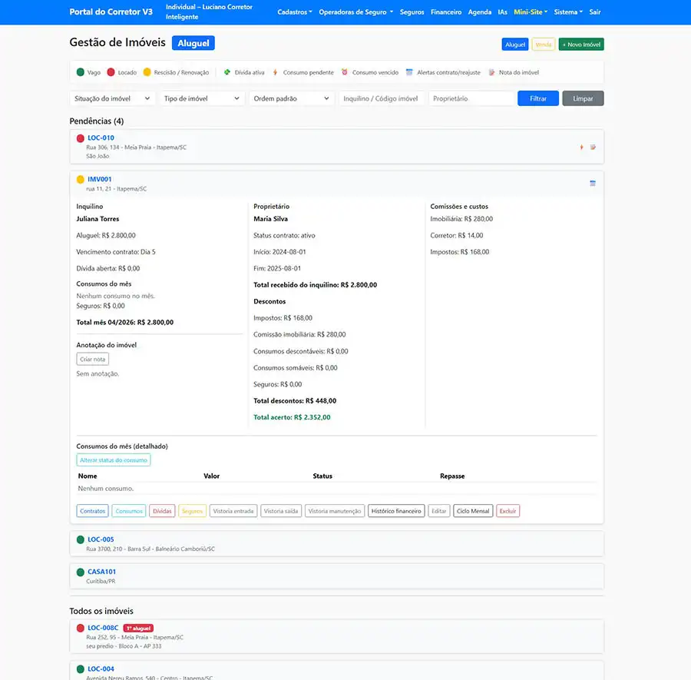Open the Situação do imóvel dropdown

[112, 98]
